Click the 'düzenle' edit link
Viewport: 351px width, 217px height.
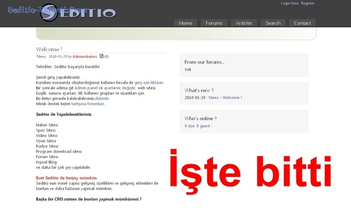[102, 98]
